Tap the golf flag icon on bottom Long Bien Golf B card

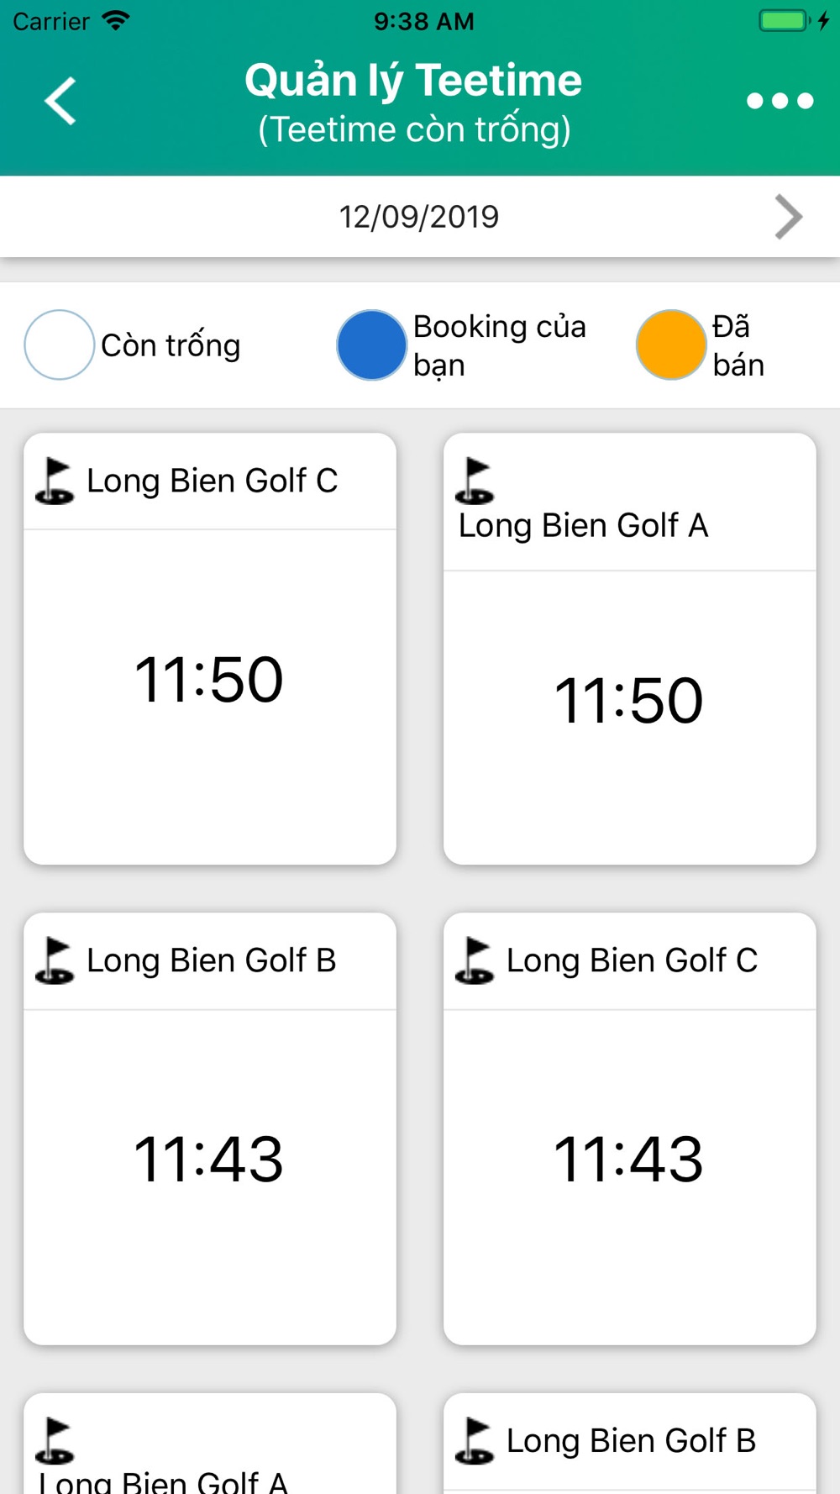point(475,1440)
